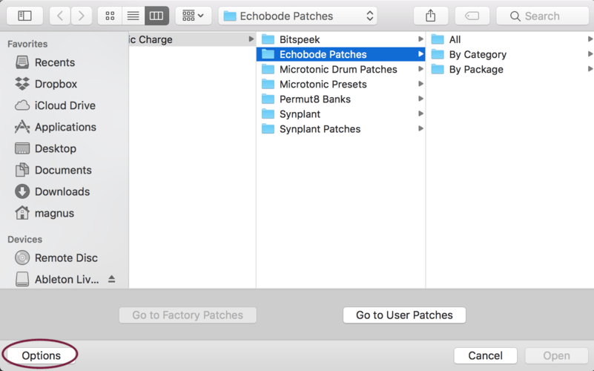Expand Bitspeek folder arrow
This screenshot has width=594, height=371.
click(x=420, y=39)
